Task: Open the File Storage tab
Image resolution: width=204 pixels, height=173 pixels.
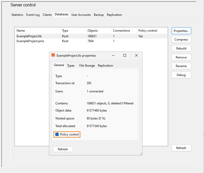Action: click(87, 66)
